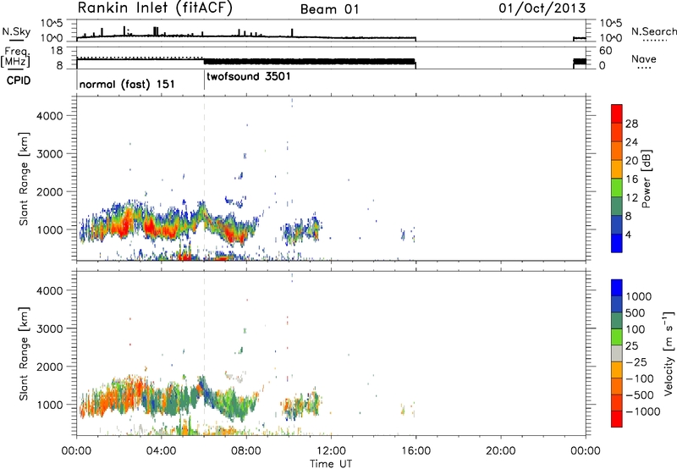Screen dimensions: 677x469
Task: Click the left '10^5' noise axis value
Action: 52,23
